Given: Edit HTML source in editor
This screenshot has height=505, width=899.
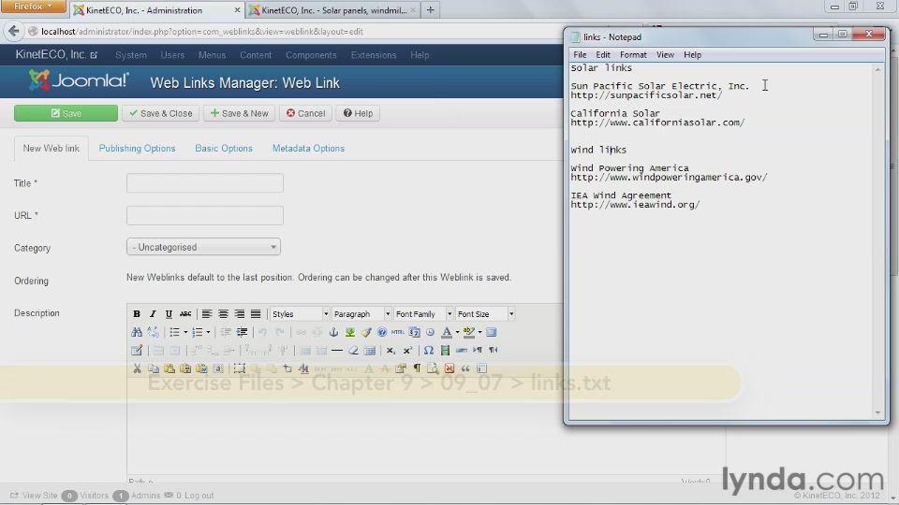Looking at the screenshot, I should 397,332.
